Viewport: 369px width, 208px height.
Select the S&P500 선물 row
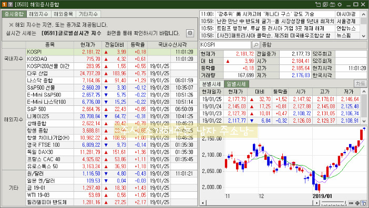pos(111,87)
